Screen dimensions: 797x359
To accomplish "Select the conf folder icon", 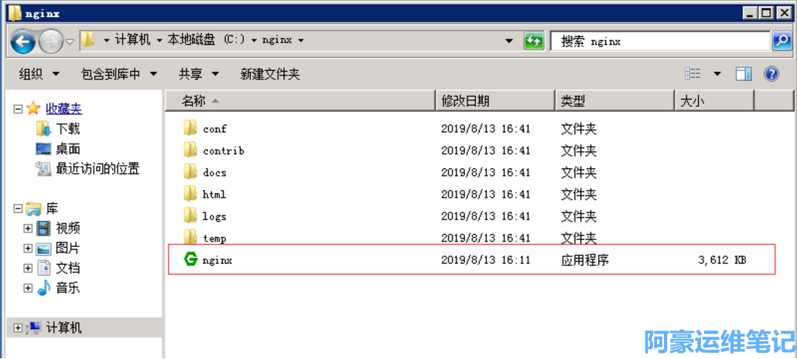I will (x=190, y=128).
